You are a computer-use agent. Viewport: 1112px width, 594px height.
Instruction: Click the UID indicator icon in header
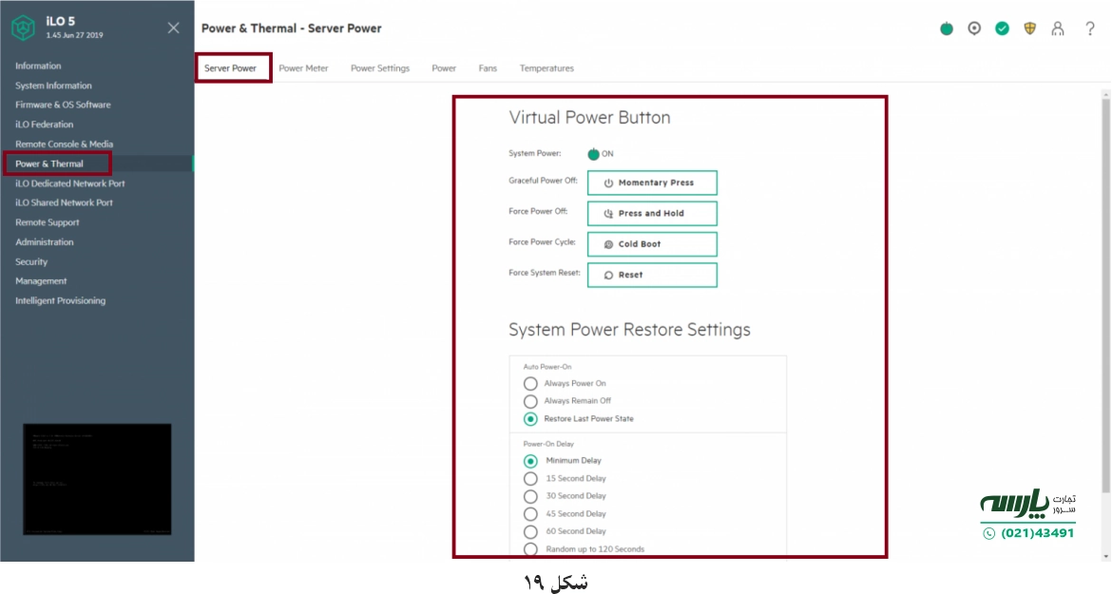click(973, 29)
